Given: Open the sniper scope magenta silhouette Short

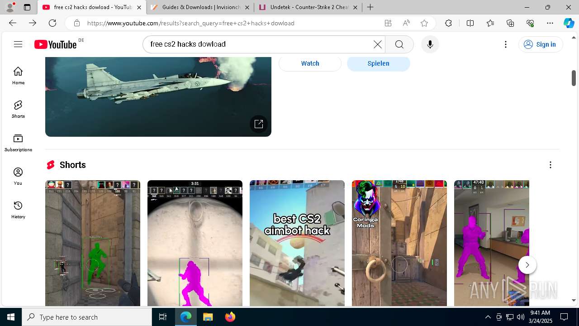Looking at the screenshot, I should (x=195, y=243).
